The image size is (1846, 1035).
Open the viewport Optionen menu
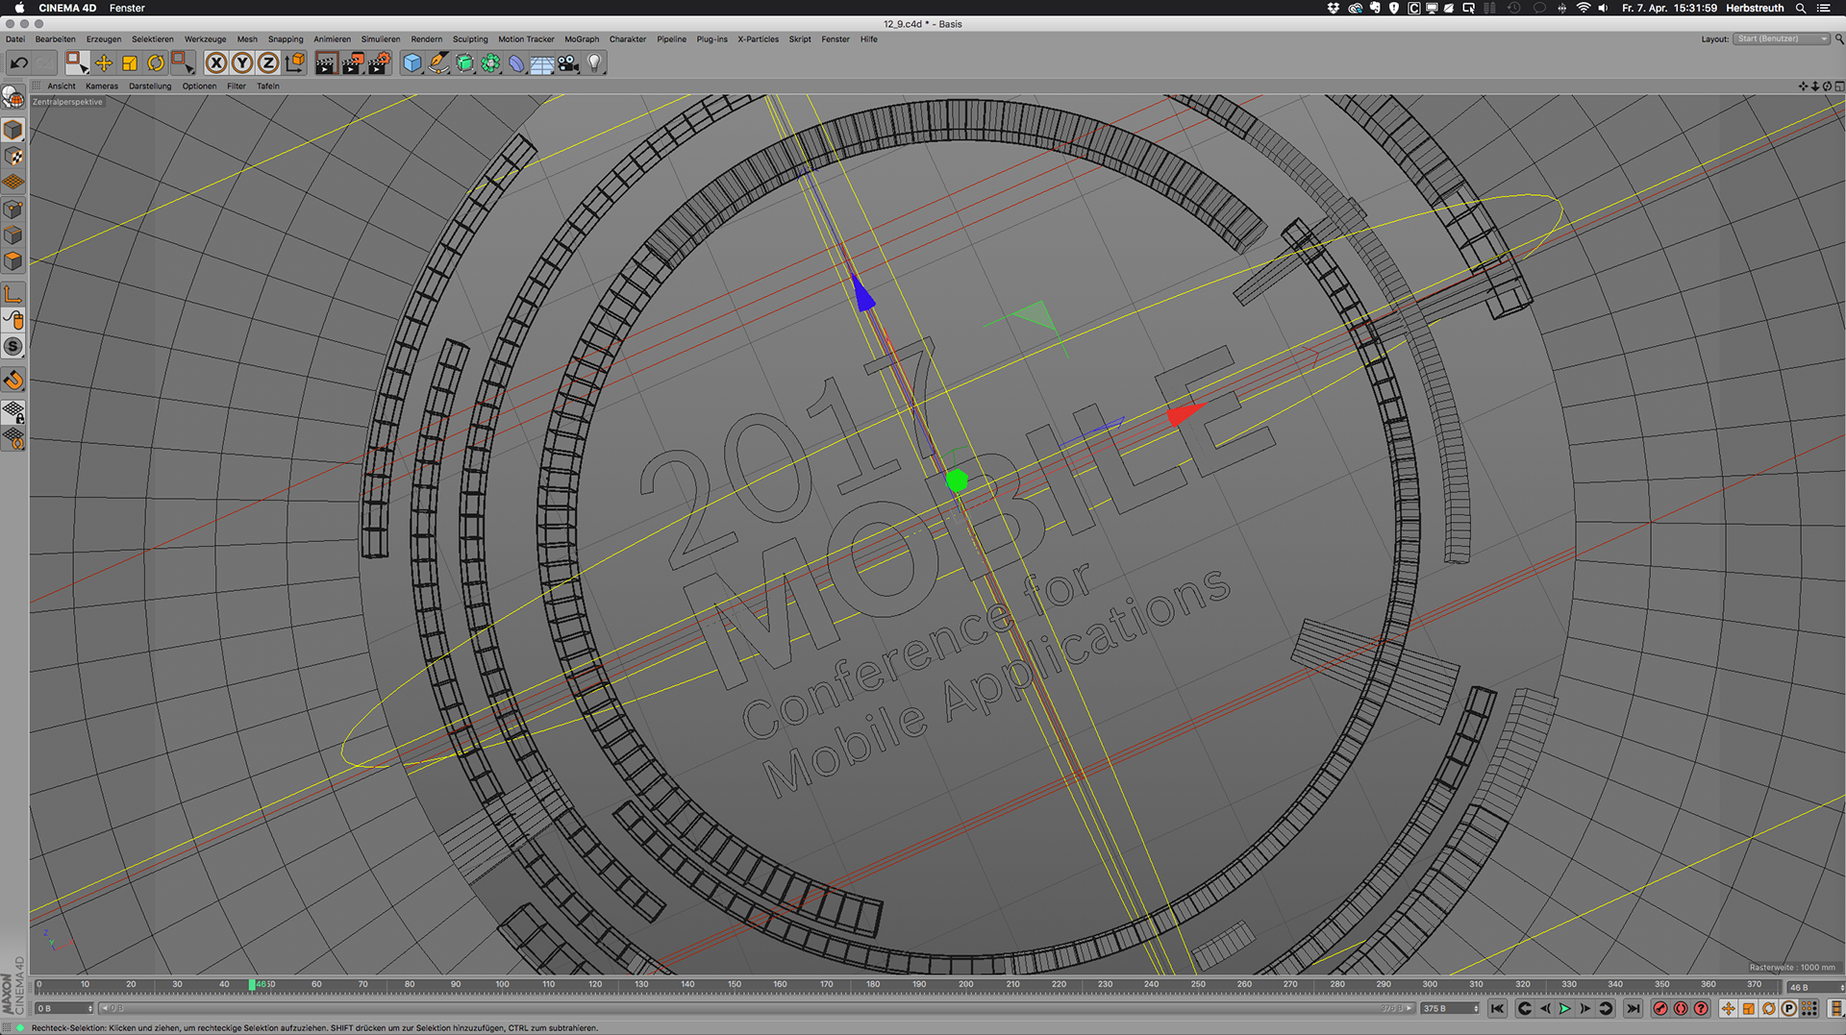pos(199,86)
